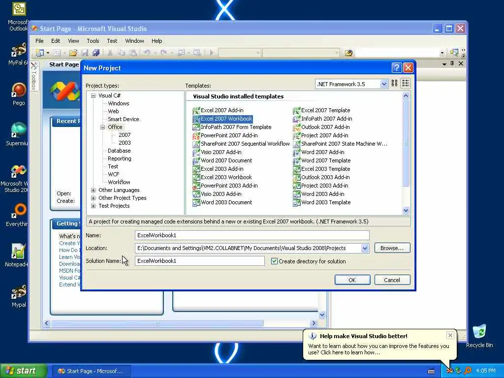
Task: Click the Start Page taskbar button
Action: [91, 371]
